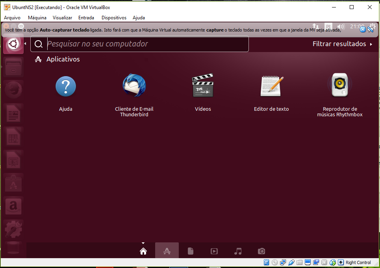Click hard disk activity status icon
The width and height of the screenshot is (380, 268).
click(266, 262)
